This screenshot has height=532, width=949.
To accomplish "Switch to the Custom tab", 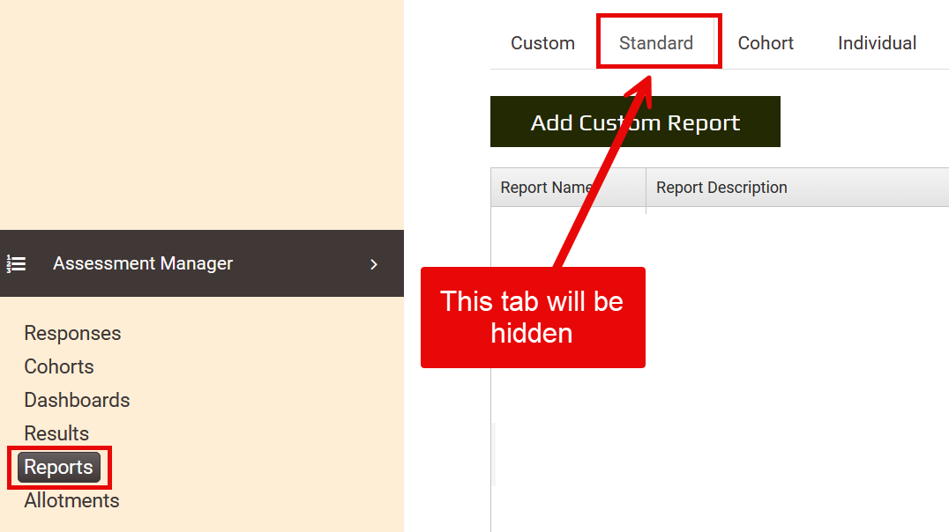I will click(542, 43).
